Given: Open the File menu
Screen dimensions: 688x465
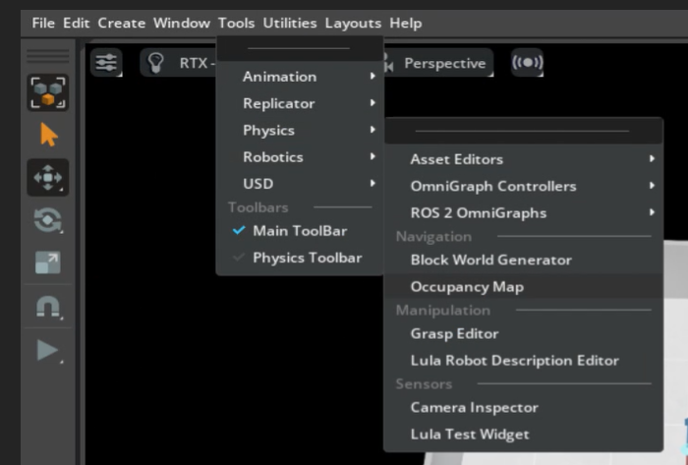Looking at the screenshot, I should (43, 23).
